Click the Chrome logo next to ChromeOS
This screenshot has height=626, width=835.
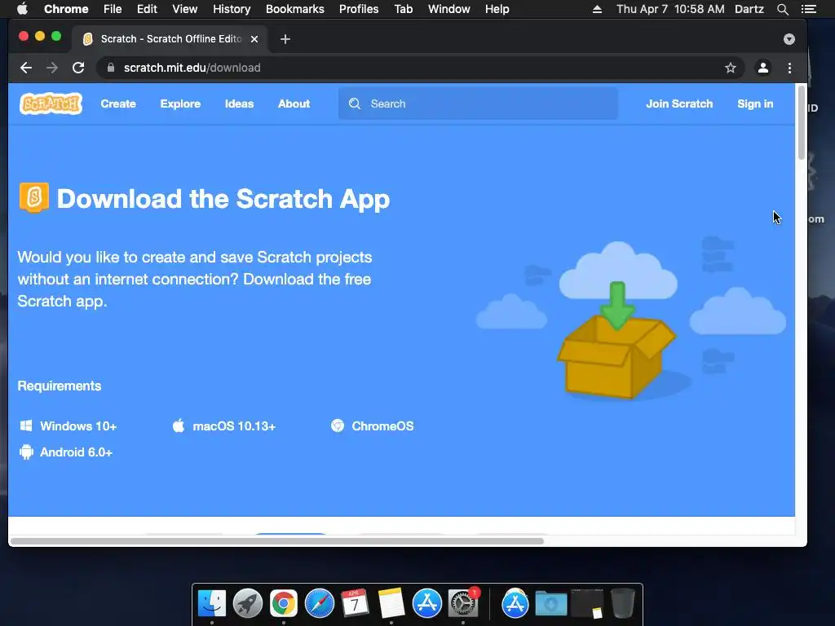pos(338,425)
